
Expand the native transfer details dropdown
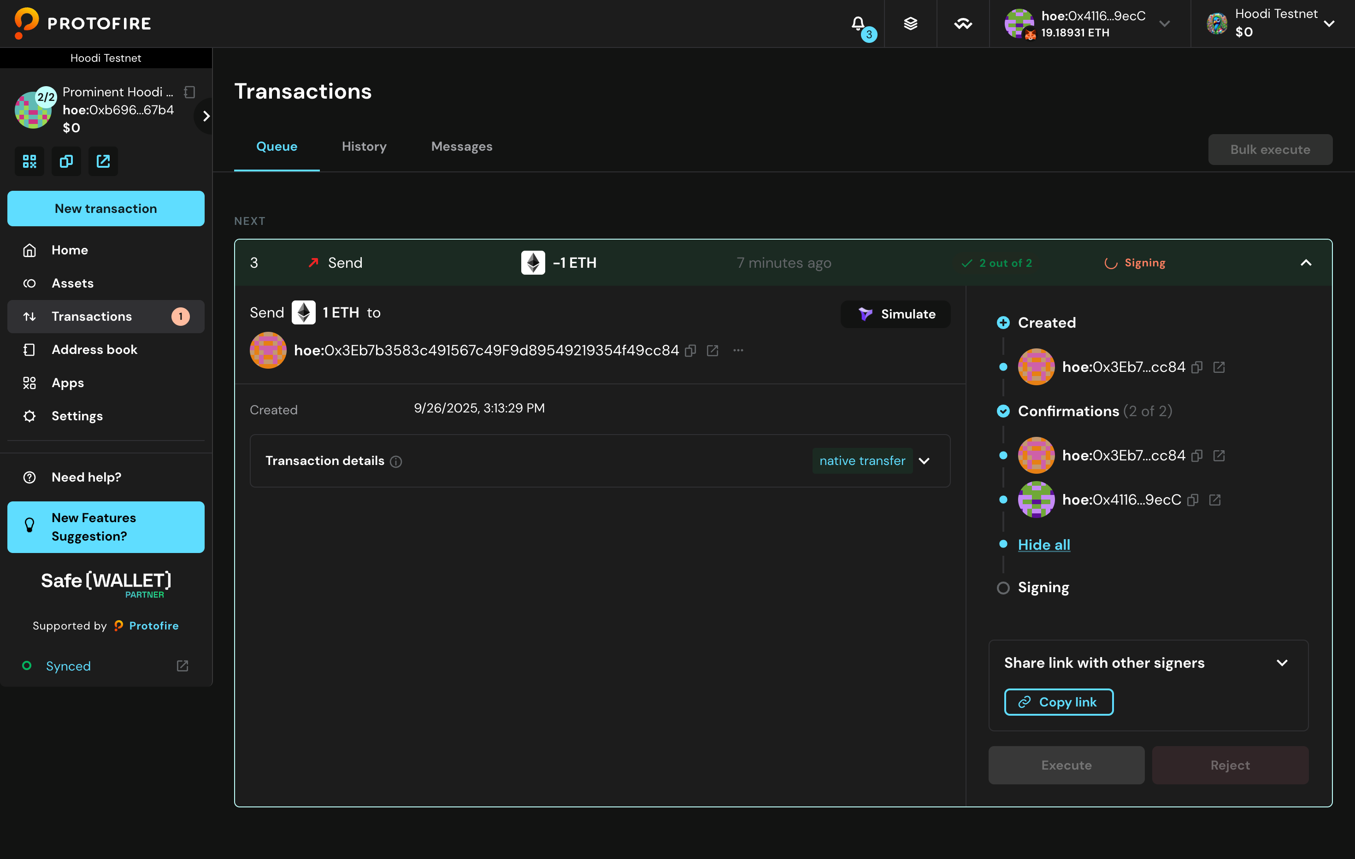click(924, 461)
